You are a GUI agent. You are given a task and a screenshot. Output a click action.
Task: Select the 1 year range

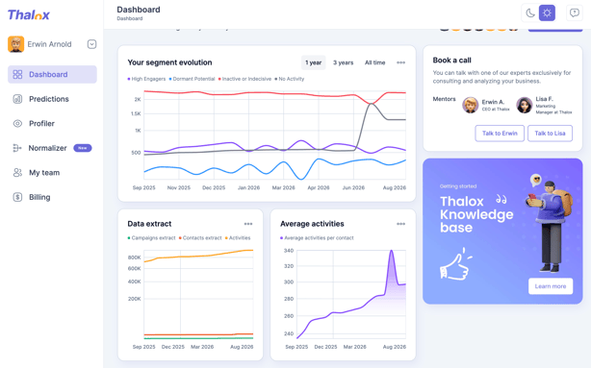[313, 62]
